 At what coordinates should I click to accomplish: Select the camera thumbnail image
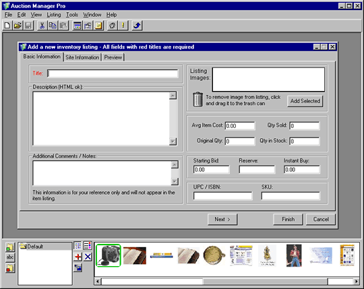109,255
